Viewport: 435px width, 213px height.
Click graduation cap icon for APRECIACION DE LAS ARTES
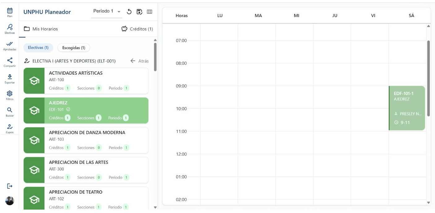34,170
